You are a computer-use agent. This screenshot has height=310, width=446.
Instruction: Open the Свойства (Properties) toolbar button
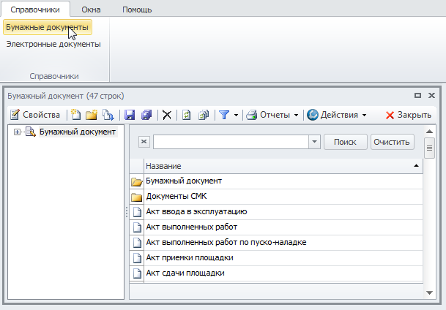(34, 115)
